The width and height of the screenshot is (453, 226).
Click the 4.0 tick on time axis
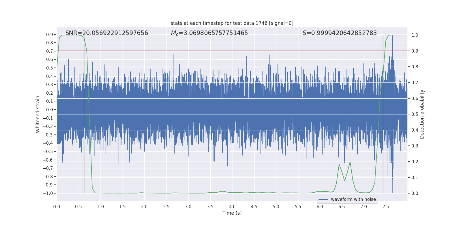pyautogui.click(x=232, y=207)
